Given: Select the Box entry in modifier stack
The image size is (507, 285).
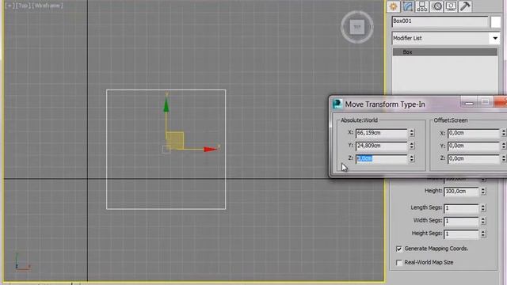Looking at the screenshot, I should 445,52.
